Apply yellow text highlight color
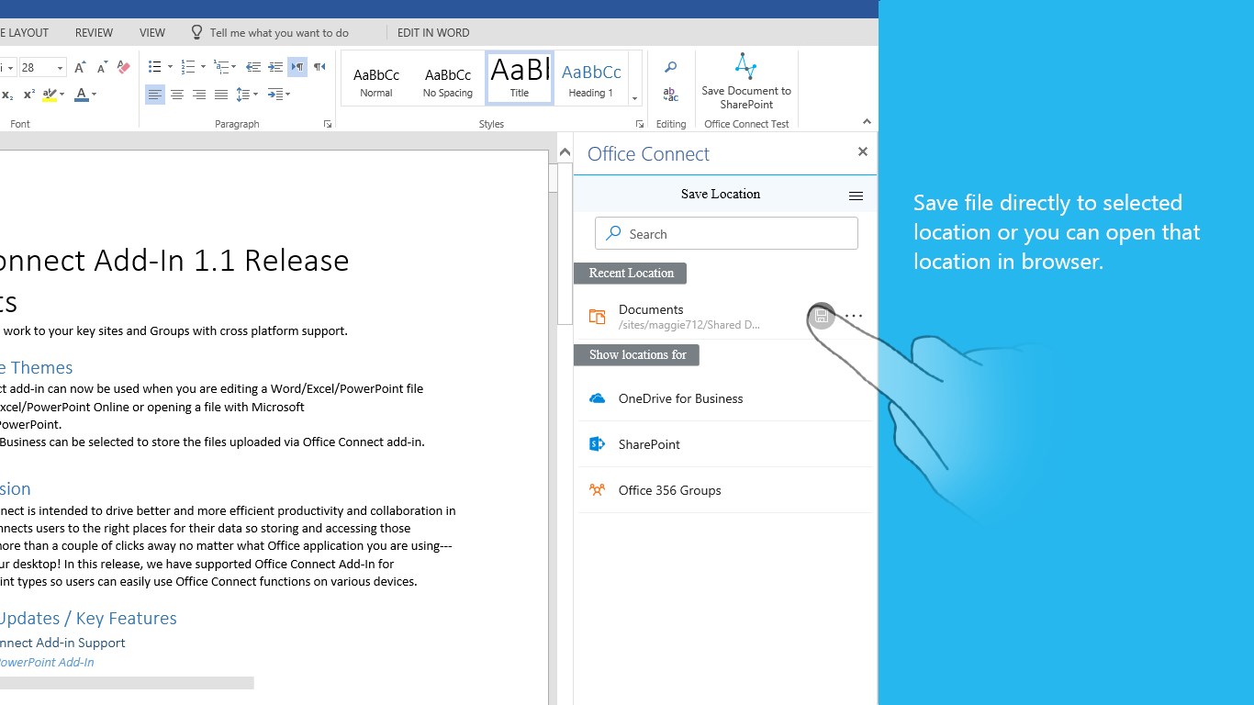The width and height of the screenshot is (1254, 705). click(50, 95)
